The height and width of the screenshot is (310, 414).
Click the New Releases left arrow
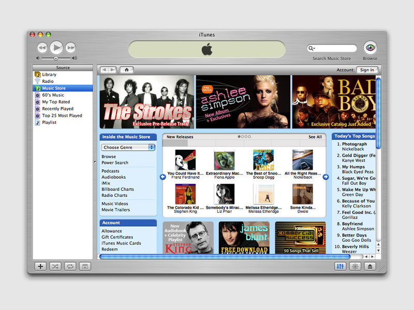(163, 177)
